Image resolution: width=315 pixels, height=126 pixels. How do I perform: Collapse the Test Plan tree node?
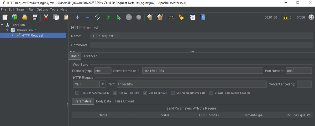2,25
